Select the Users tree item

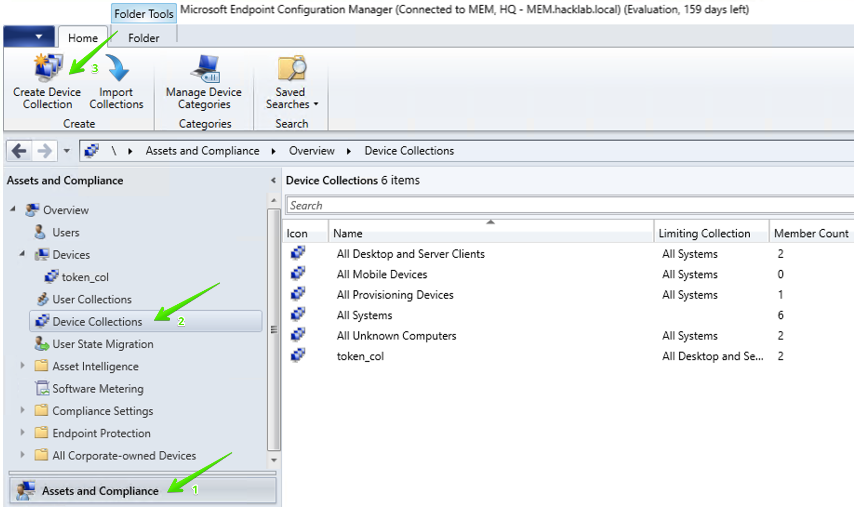[66, 232]
